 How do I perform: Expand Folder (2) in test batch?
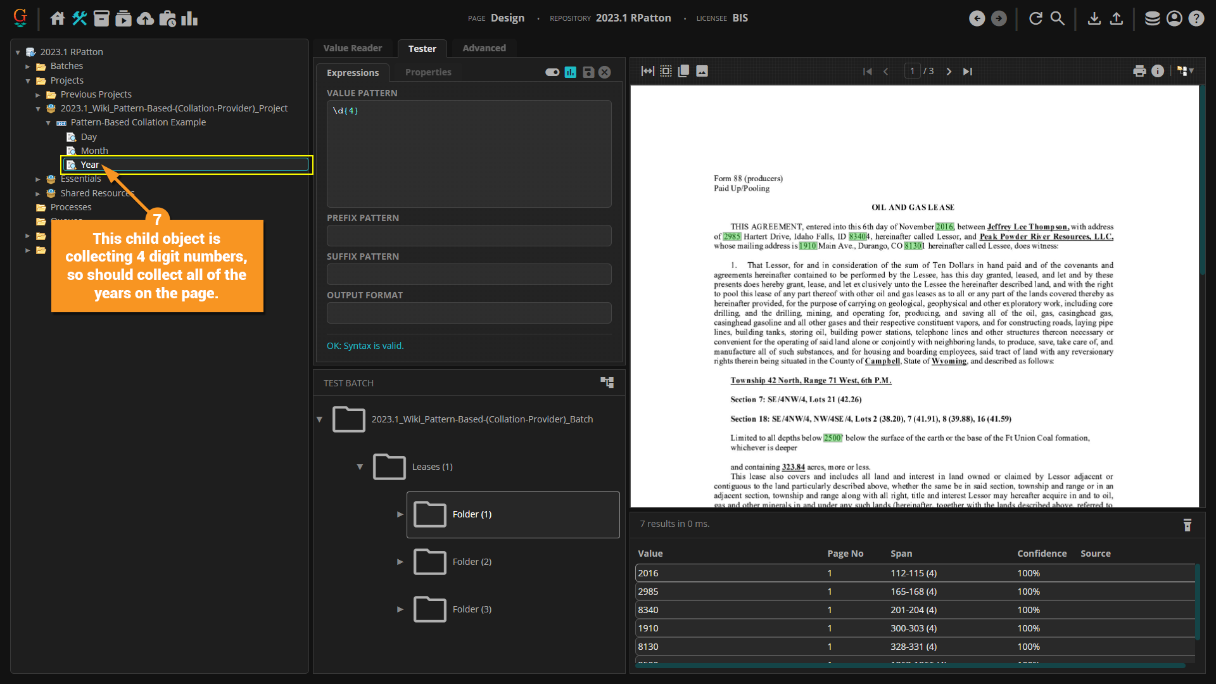(400, 562)
